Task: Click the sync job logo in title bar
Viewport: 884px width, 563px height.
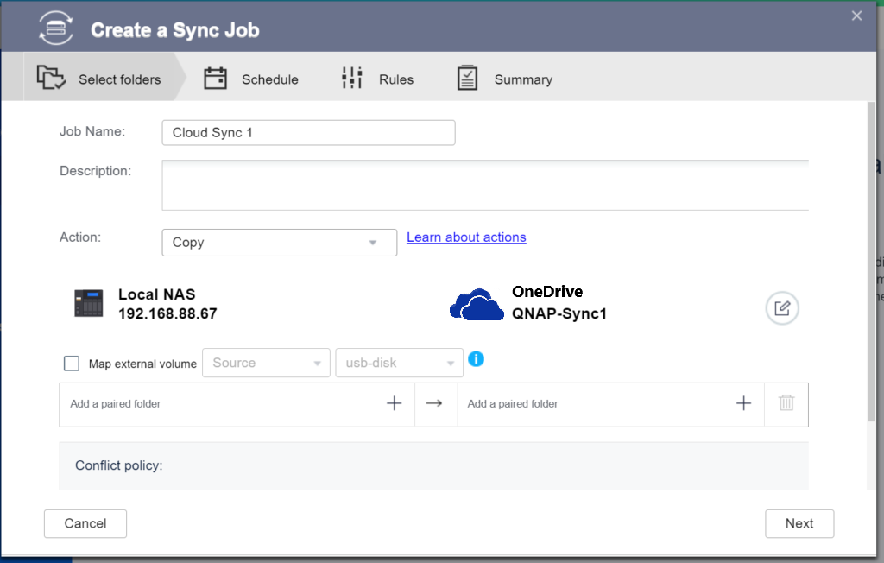Action: click(57, 29)
